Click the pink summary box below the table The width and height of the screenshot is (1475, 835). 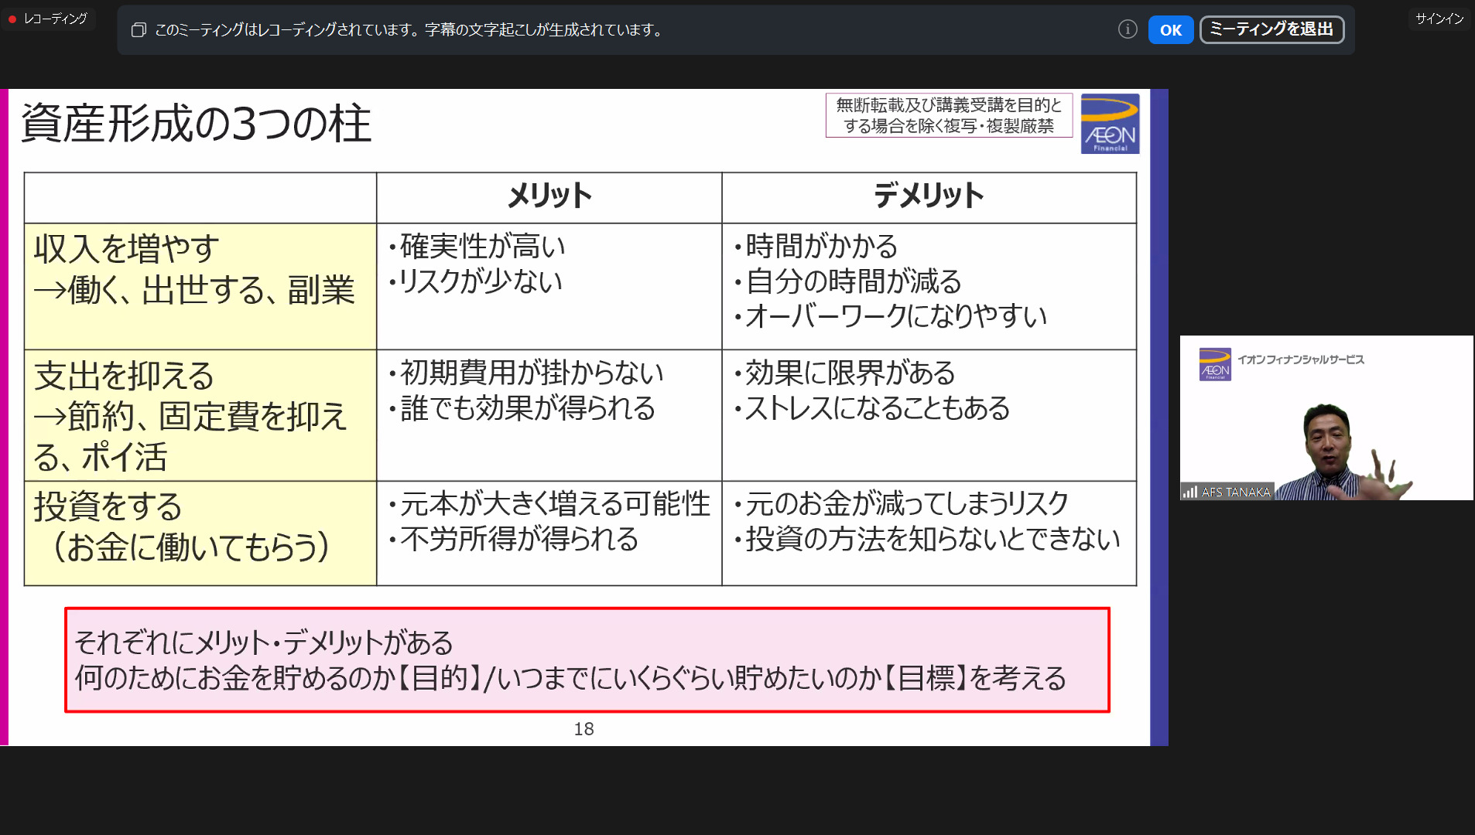(x=587, y=659)
